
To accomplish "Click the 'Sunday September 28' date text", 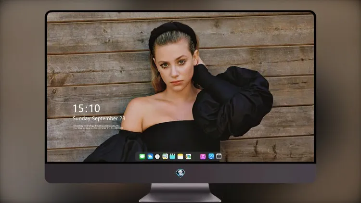I will coord(99,118).
